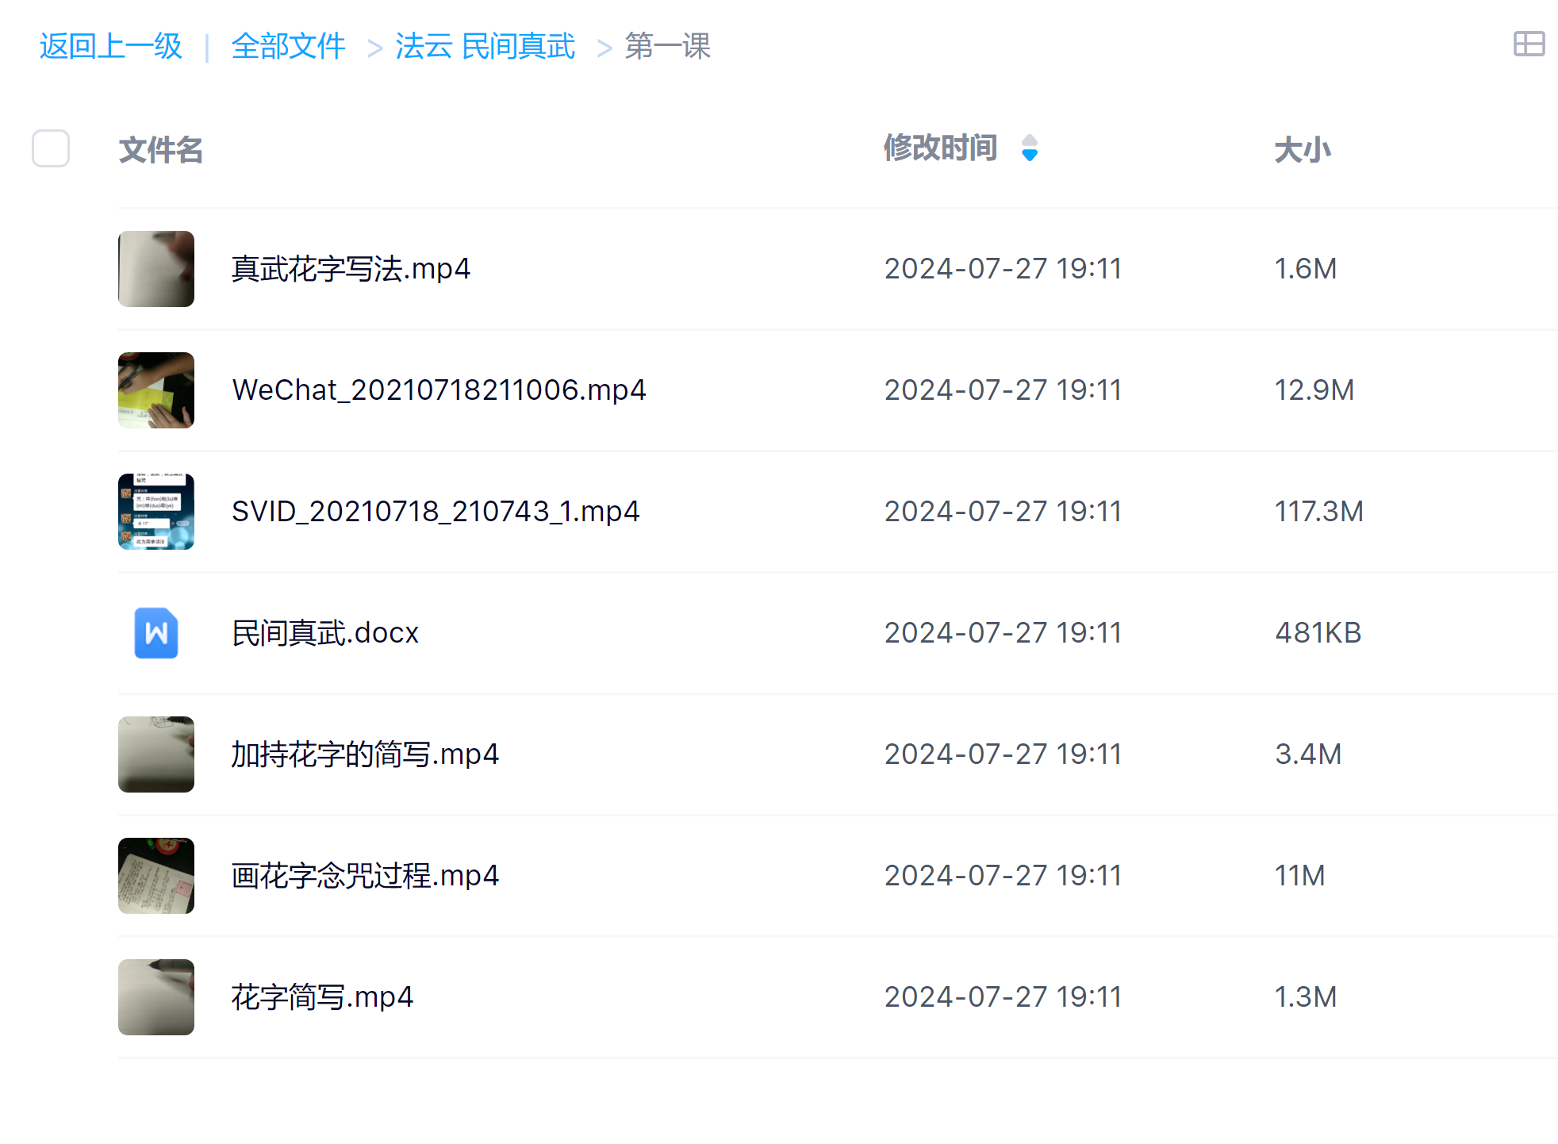Go to 全部文件 breadcrumb
Viewport: 1558px width, 1144px height.
coord(288,46)
